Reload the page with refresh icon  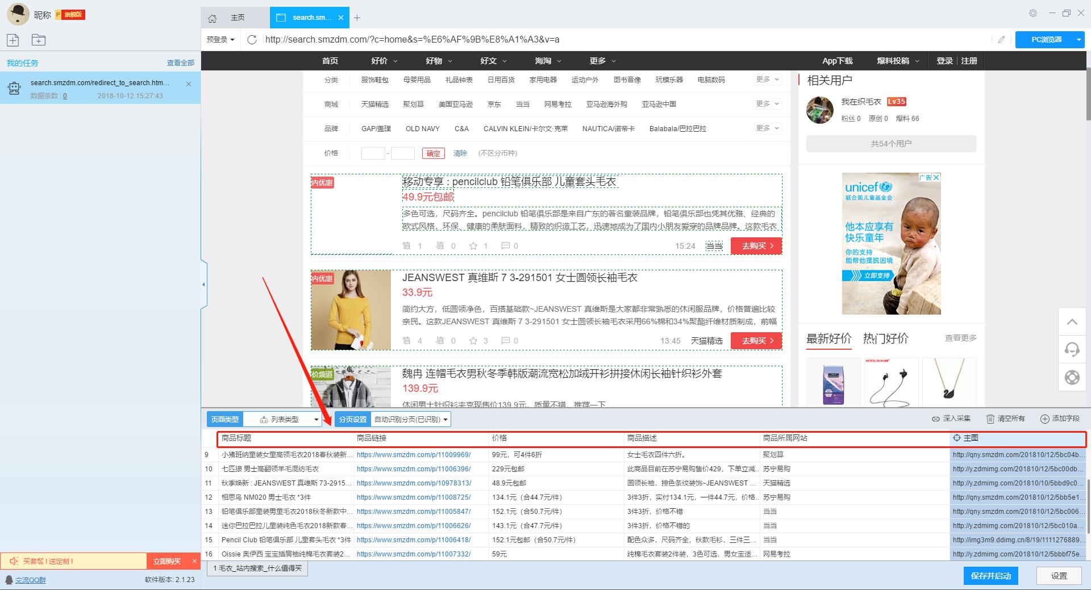click(252, 39)
